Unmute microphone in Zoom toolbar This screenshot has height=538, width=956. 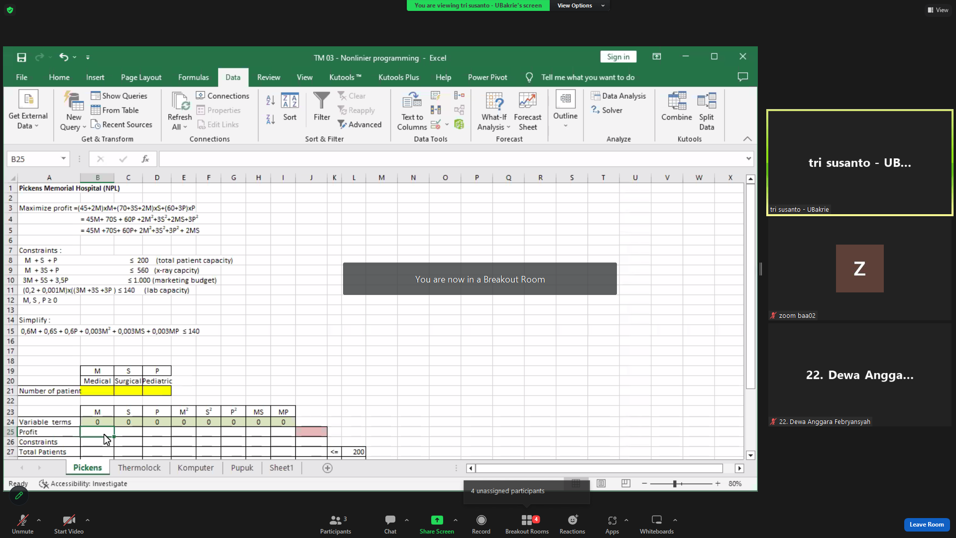[23, 524]
